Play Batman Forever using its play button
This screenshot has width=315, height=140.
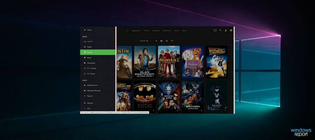(x=201, y=110)
